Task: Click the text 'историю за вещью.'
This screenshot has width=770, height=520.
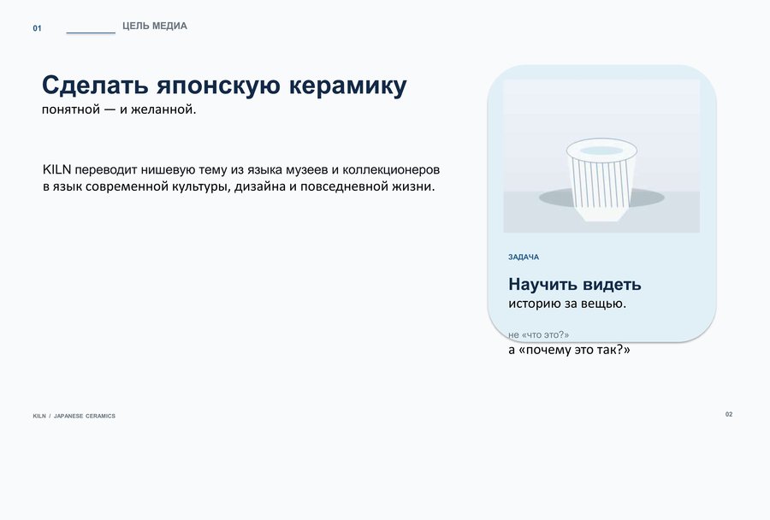Action: pyautogui.click(x=567, y=304)
